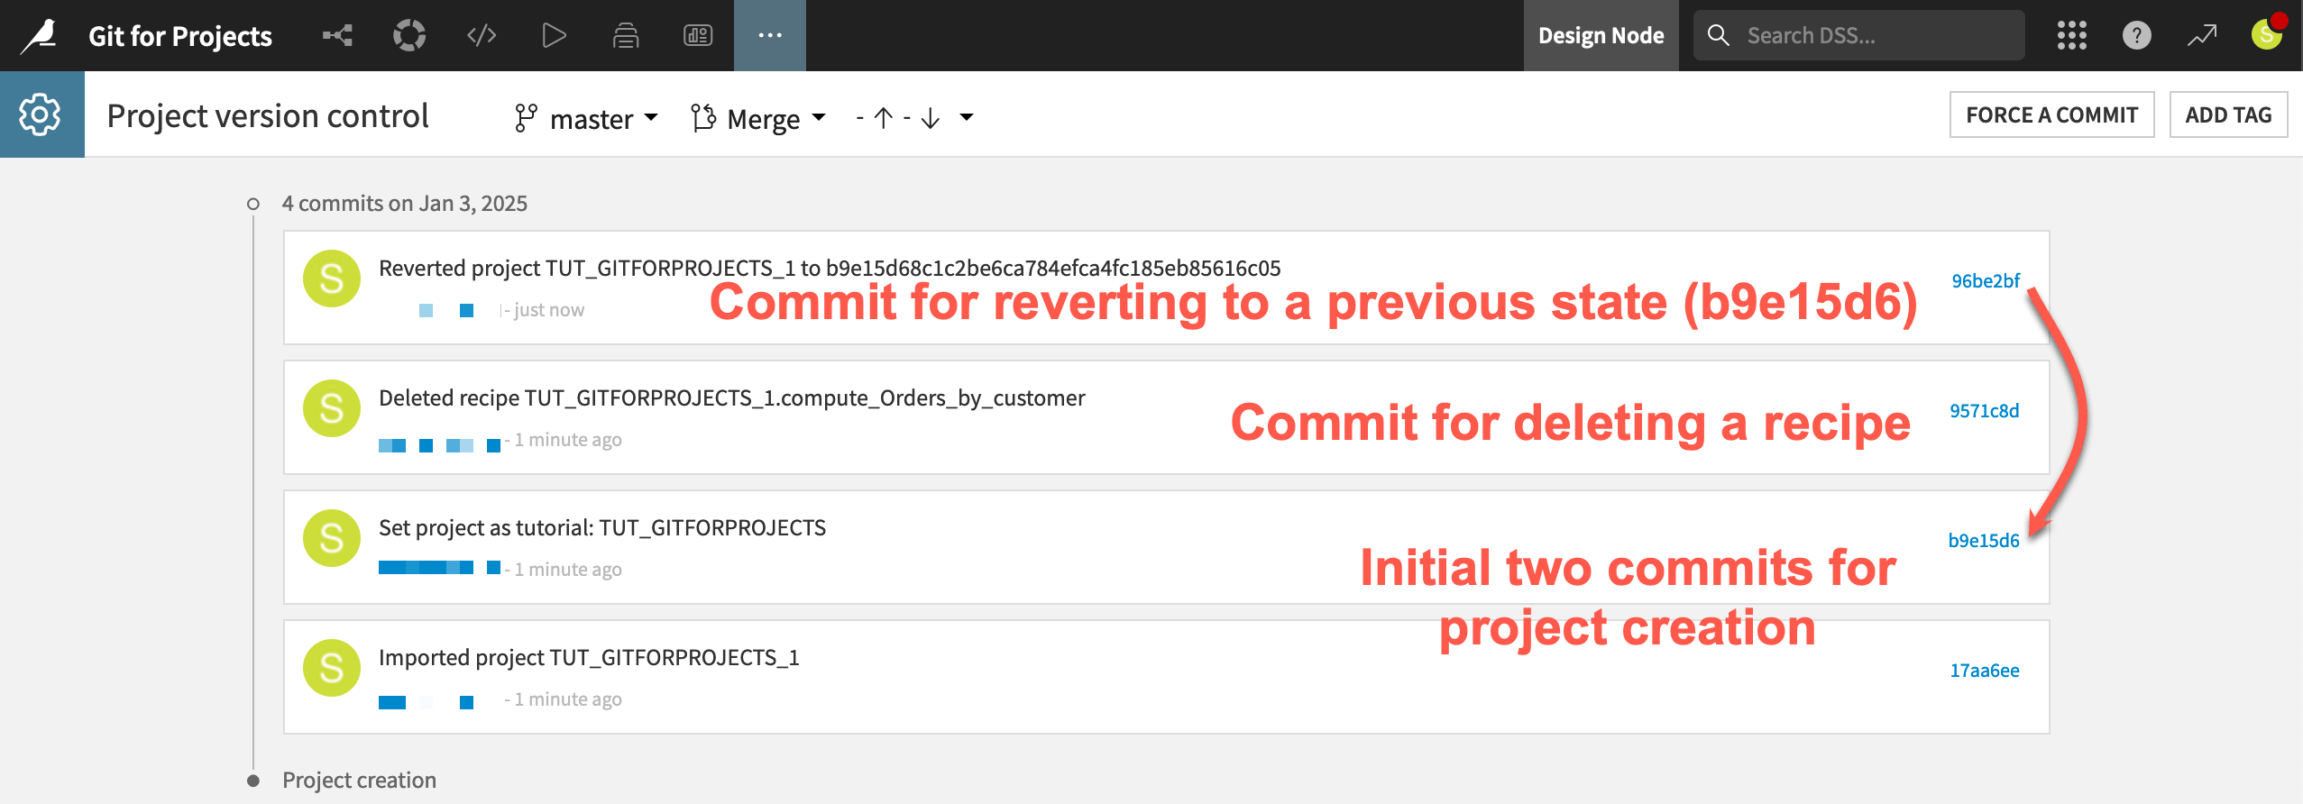Open the more options ellipsis menu
The width and height of the screenshot is (2303, 804).
(x=770, y=36)
